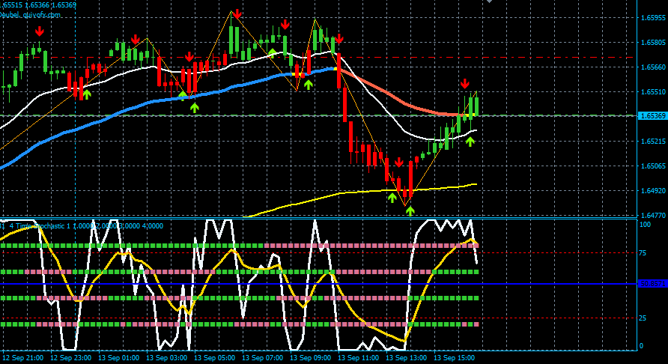
Task: Click the 1.65215 price axis label
Action: point(653,141)
